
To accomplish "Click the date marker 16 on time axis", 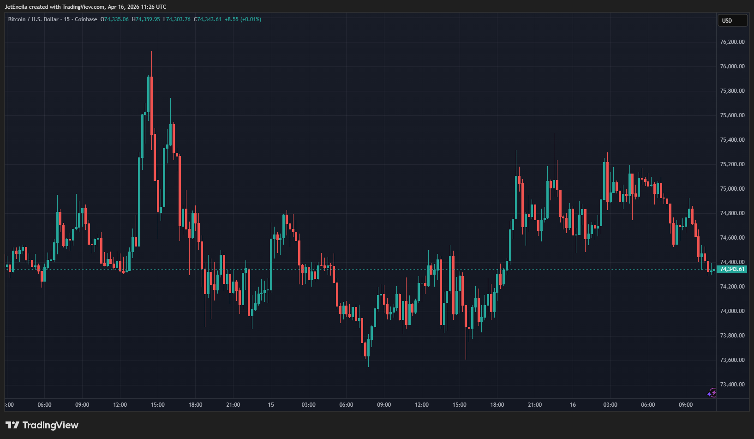I will [573, 405].
